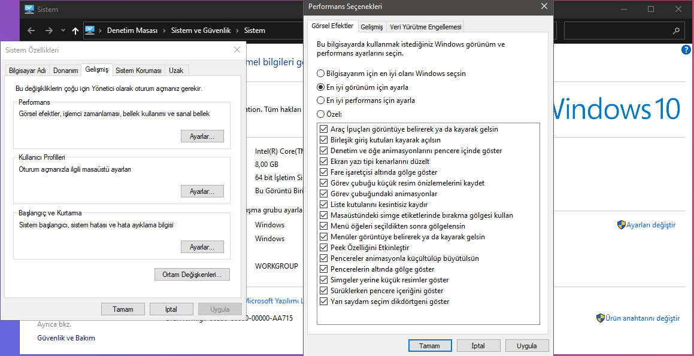Click the search magnifier icon in Sistem window
This screenshot has height=356, width=694.
point(676,31)
